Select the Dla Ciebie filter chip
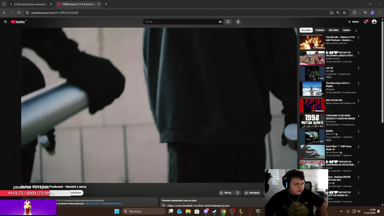The width and height of the screenshot is (384, 216). pos(334,30)
